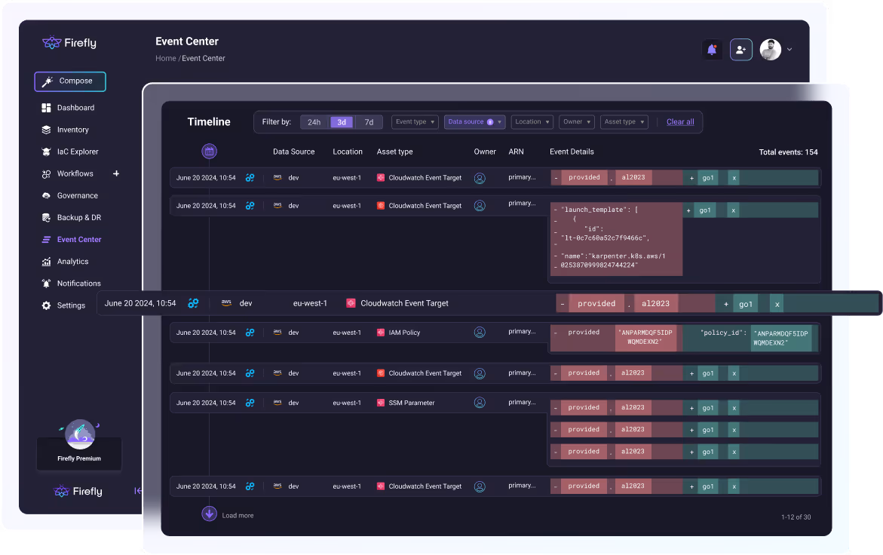Open notifications bell in the header

point(712,50)
